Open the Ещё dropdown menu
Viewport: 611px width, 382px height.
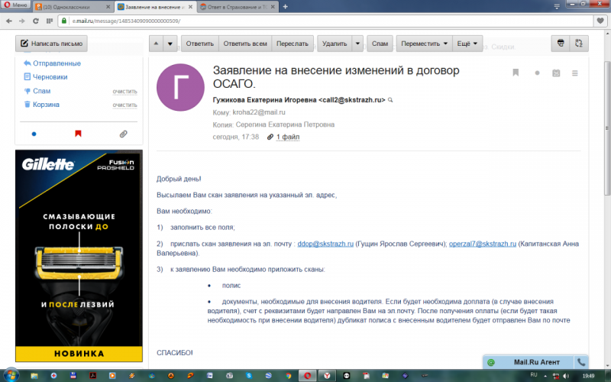point(467,44)
